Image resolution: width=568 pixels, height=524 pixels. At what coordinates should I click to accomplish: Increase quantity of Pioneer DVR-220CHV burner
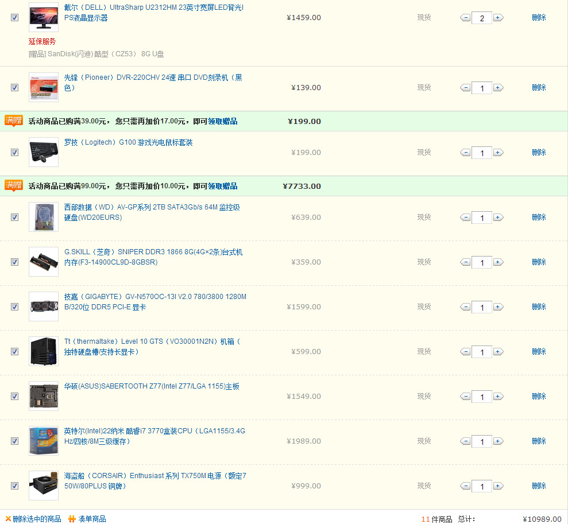(499, 88)
